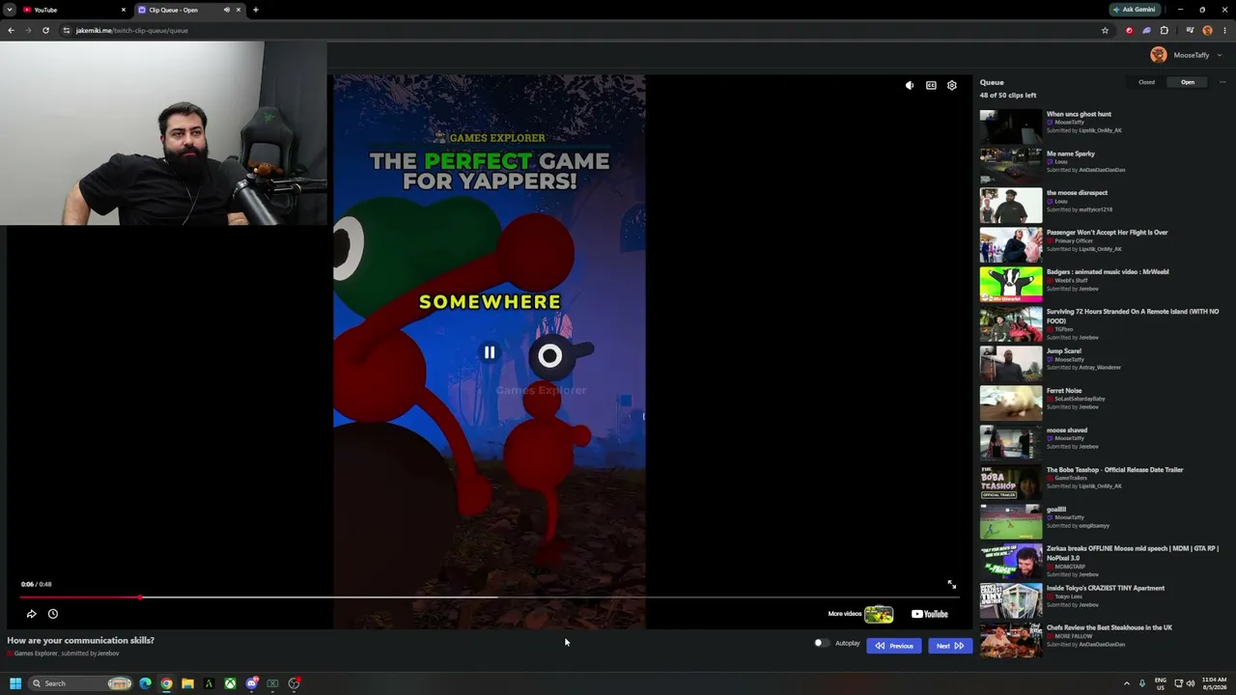Click the Ask Gemini button
1236x695 pixels.
click(x=1135, y=10)
